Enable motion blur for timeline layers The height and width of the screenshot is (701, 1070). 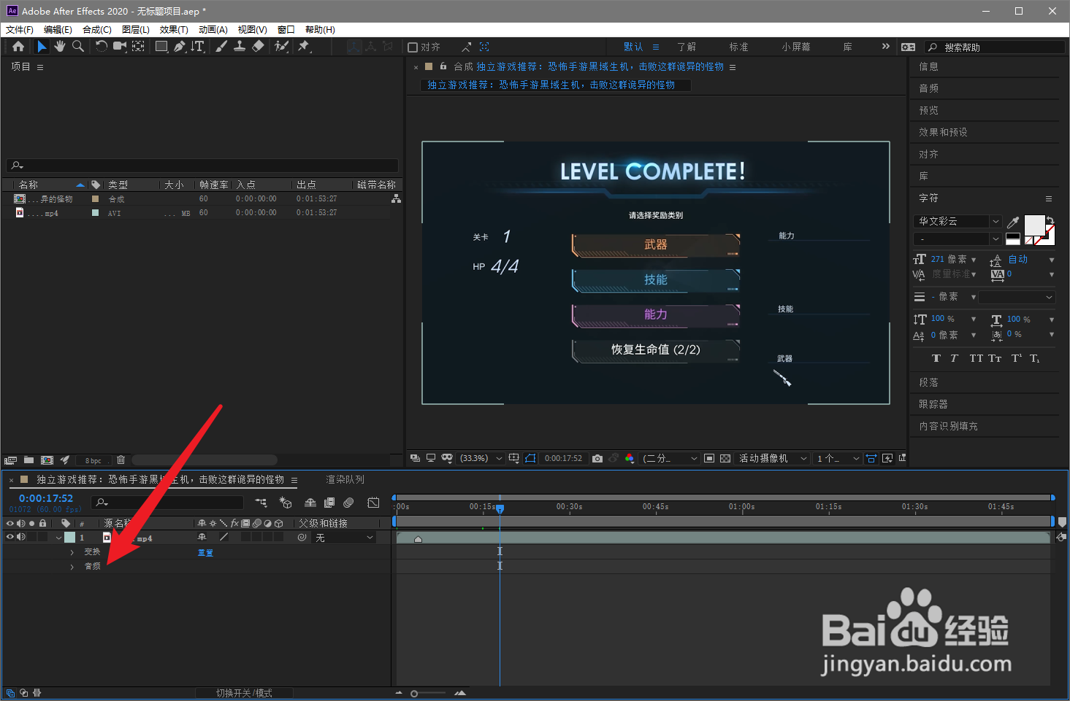pyautogui.click(x=349, y=503)
